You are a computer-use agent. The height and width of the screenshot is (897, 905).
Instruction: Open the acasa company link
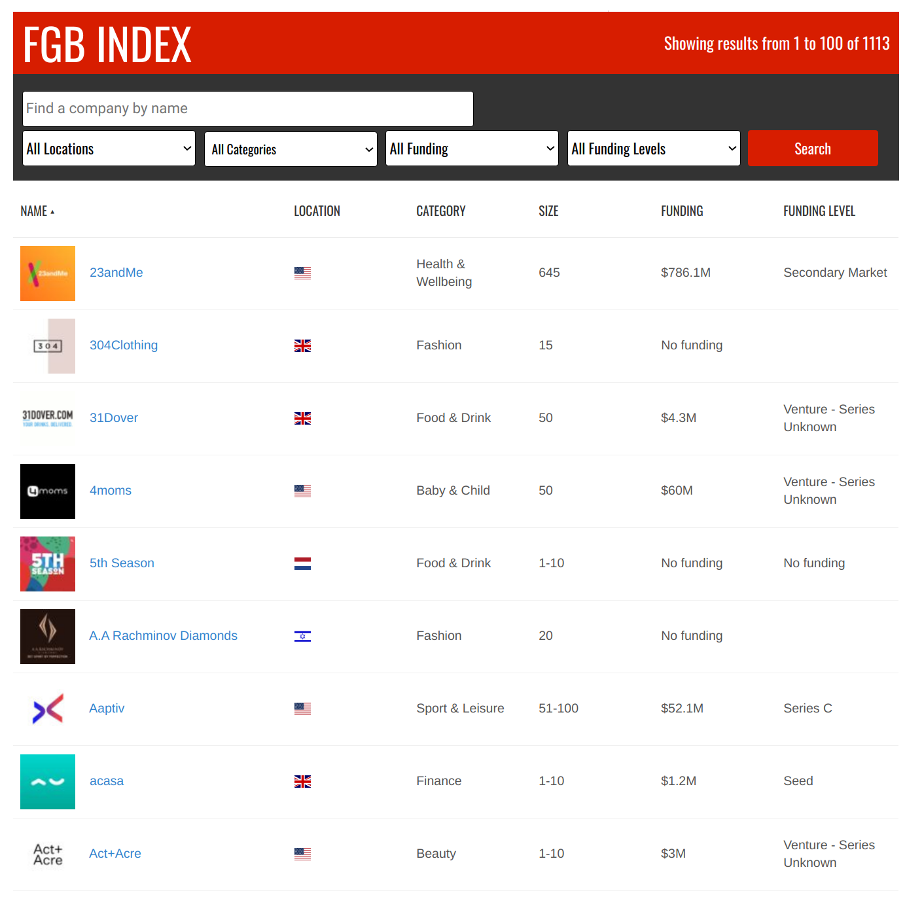point(107,781)
